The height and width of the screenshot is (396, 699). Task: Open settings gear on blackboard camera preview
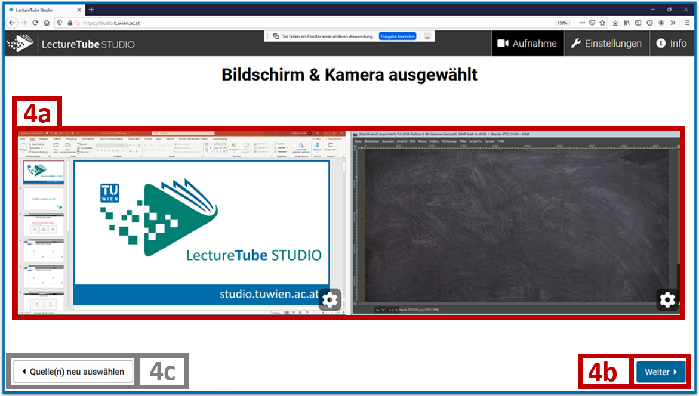coord(667,300)
